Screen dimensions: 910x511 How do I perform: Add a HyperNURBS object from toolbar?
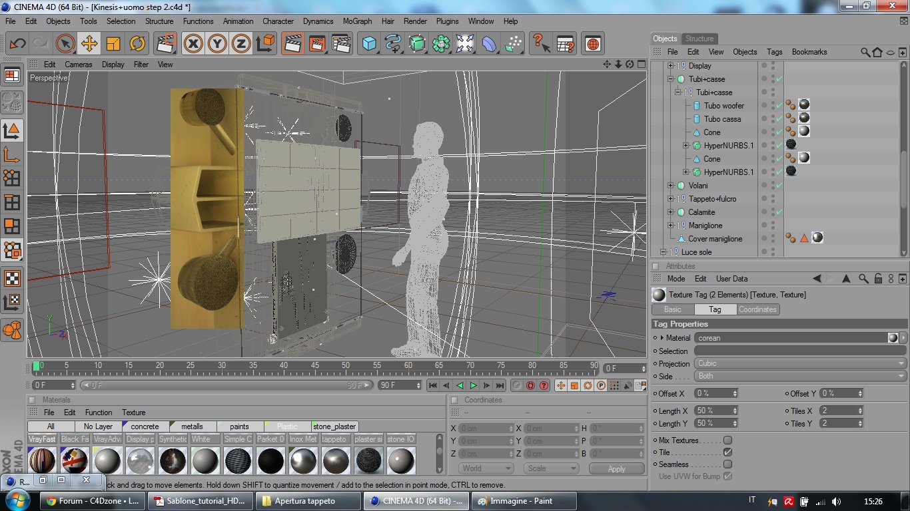coord(417,44)
